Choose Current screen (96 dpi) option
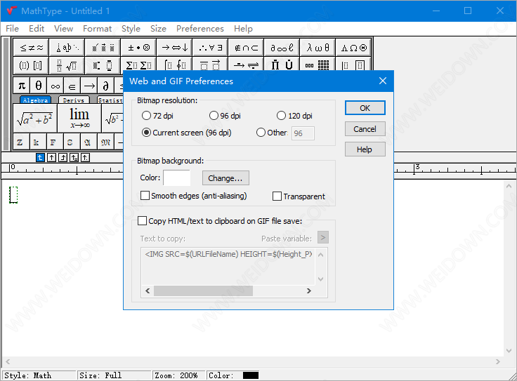This screenshot has height=381, width=517. tap(186, 133)
